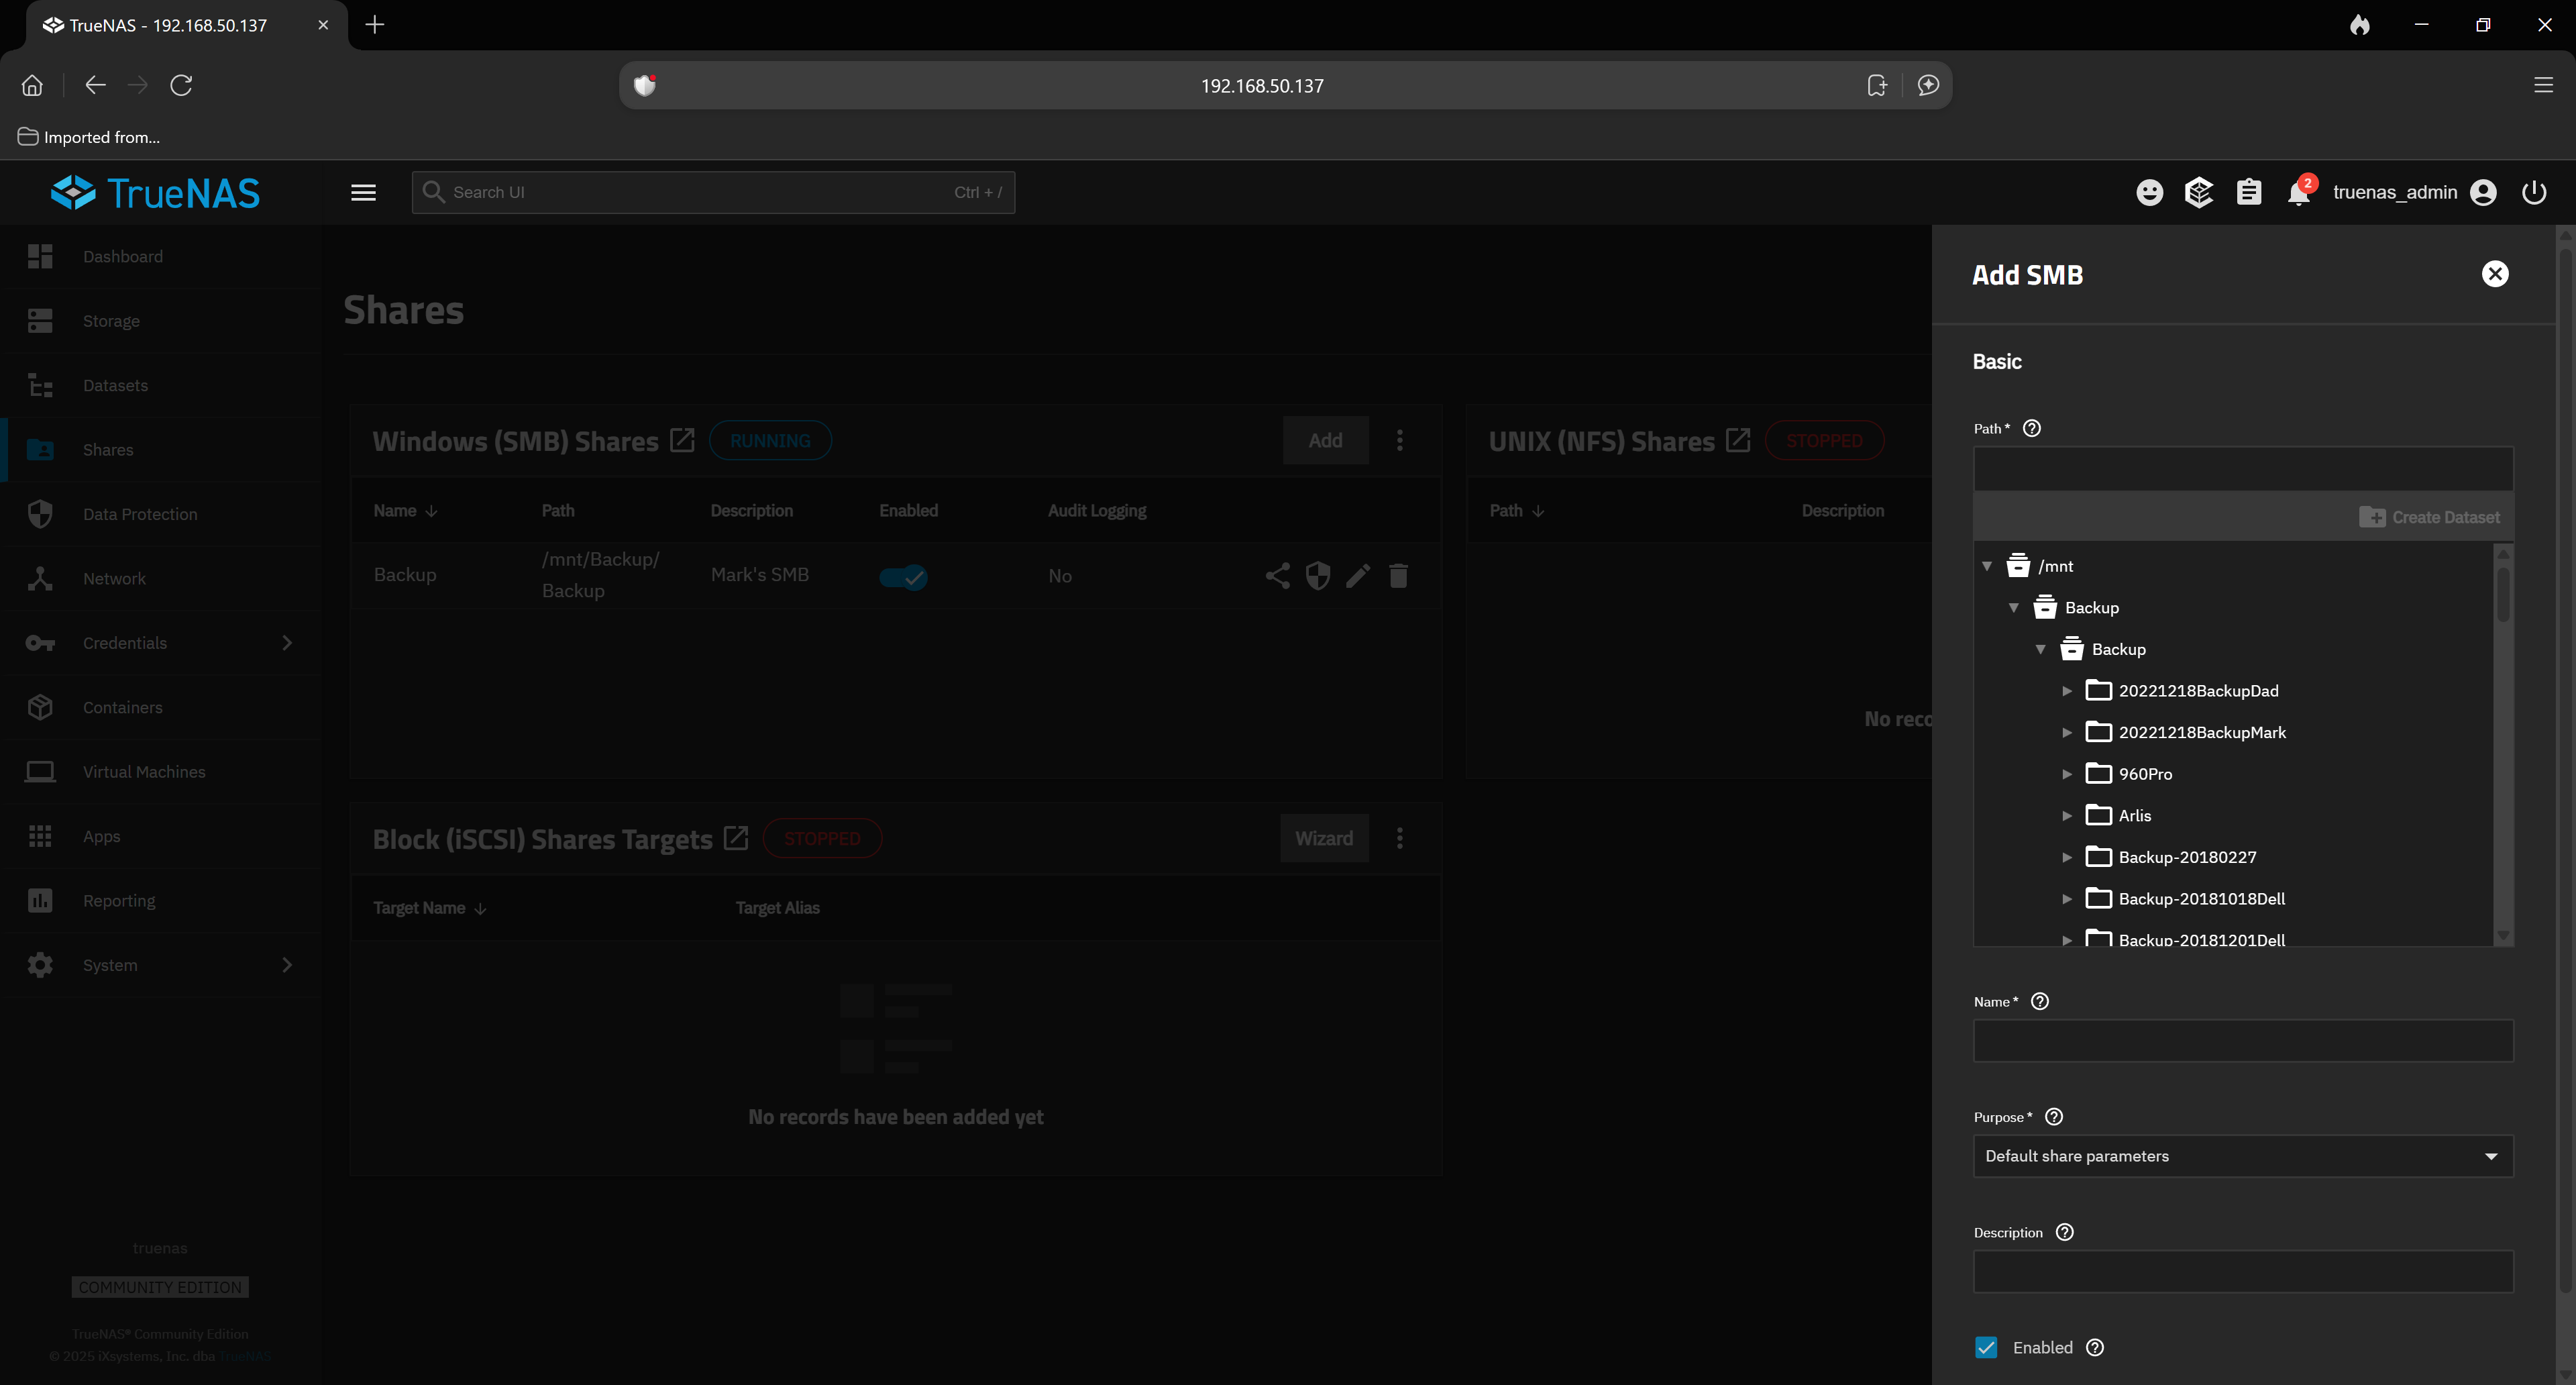Open the iSCSI card more-options menu
Viewport: 2576px width, 1385px height.
click(1399, 838)
